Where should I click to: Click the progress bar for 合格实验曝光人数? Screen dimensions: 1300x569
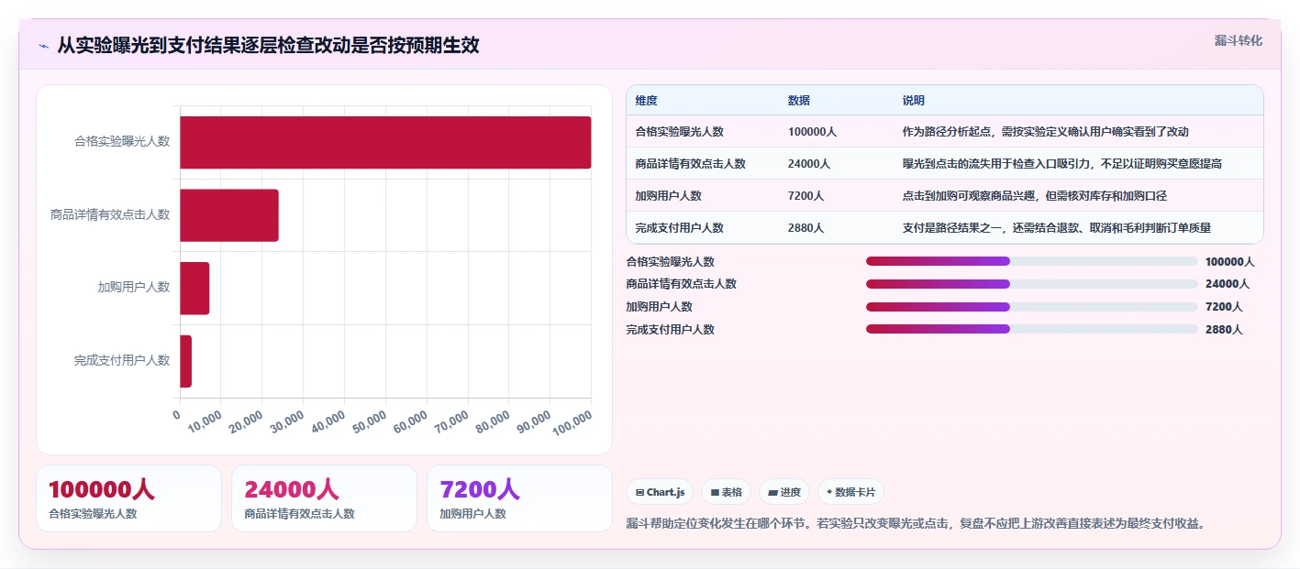click(x=1031, y=261)
